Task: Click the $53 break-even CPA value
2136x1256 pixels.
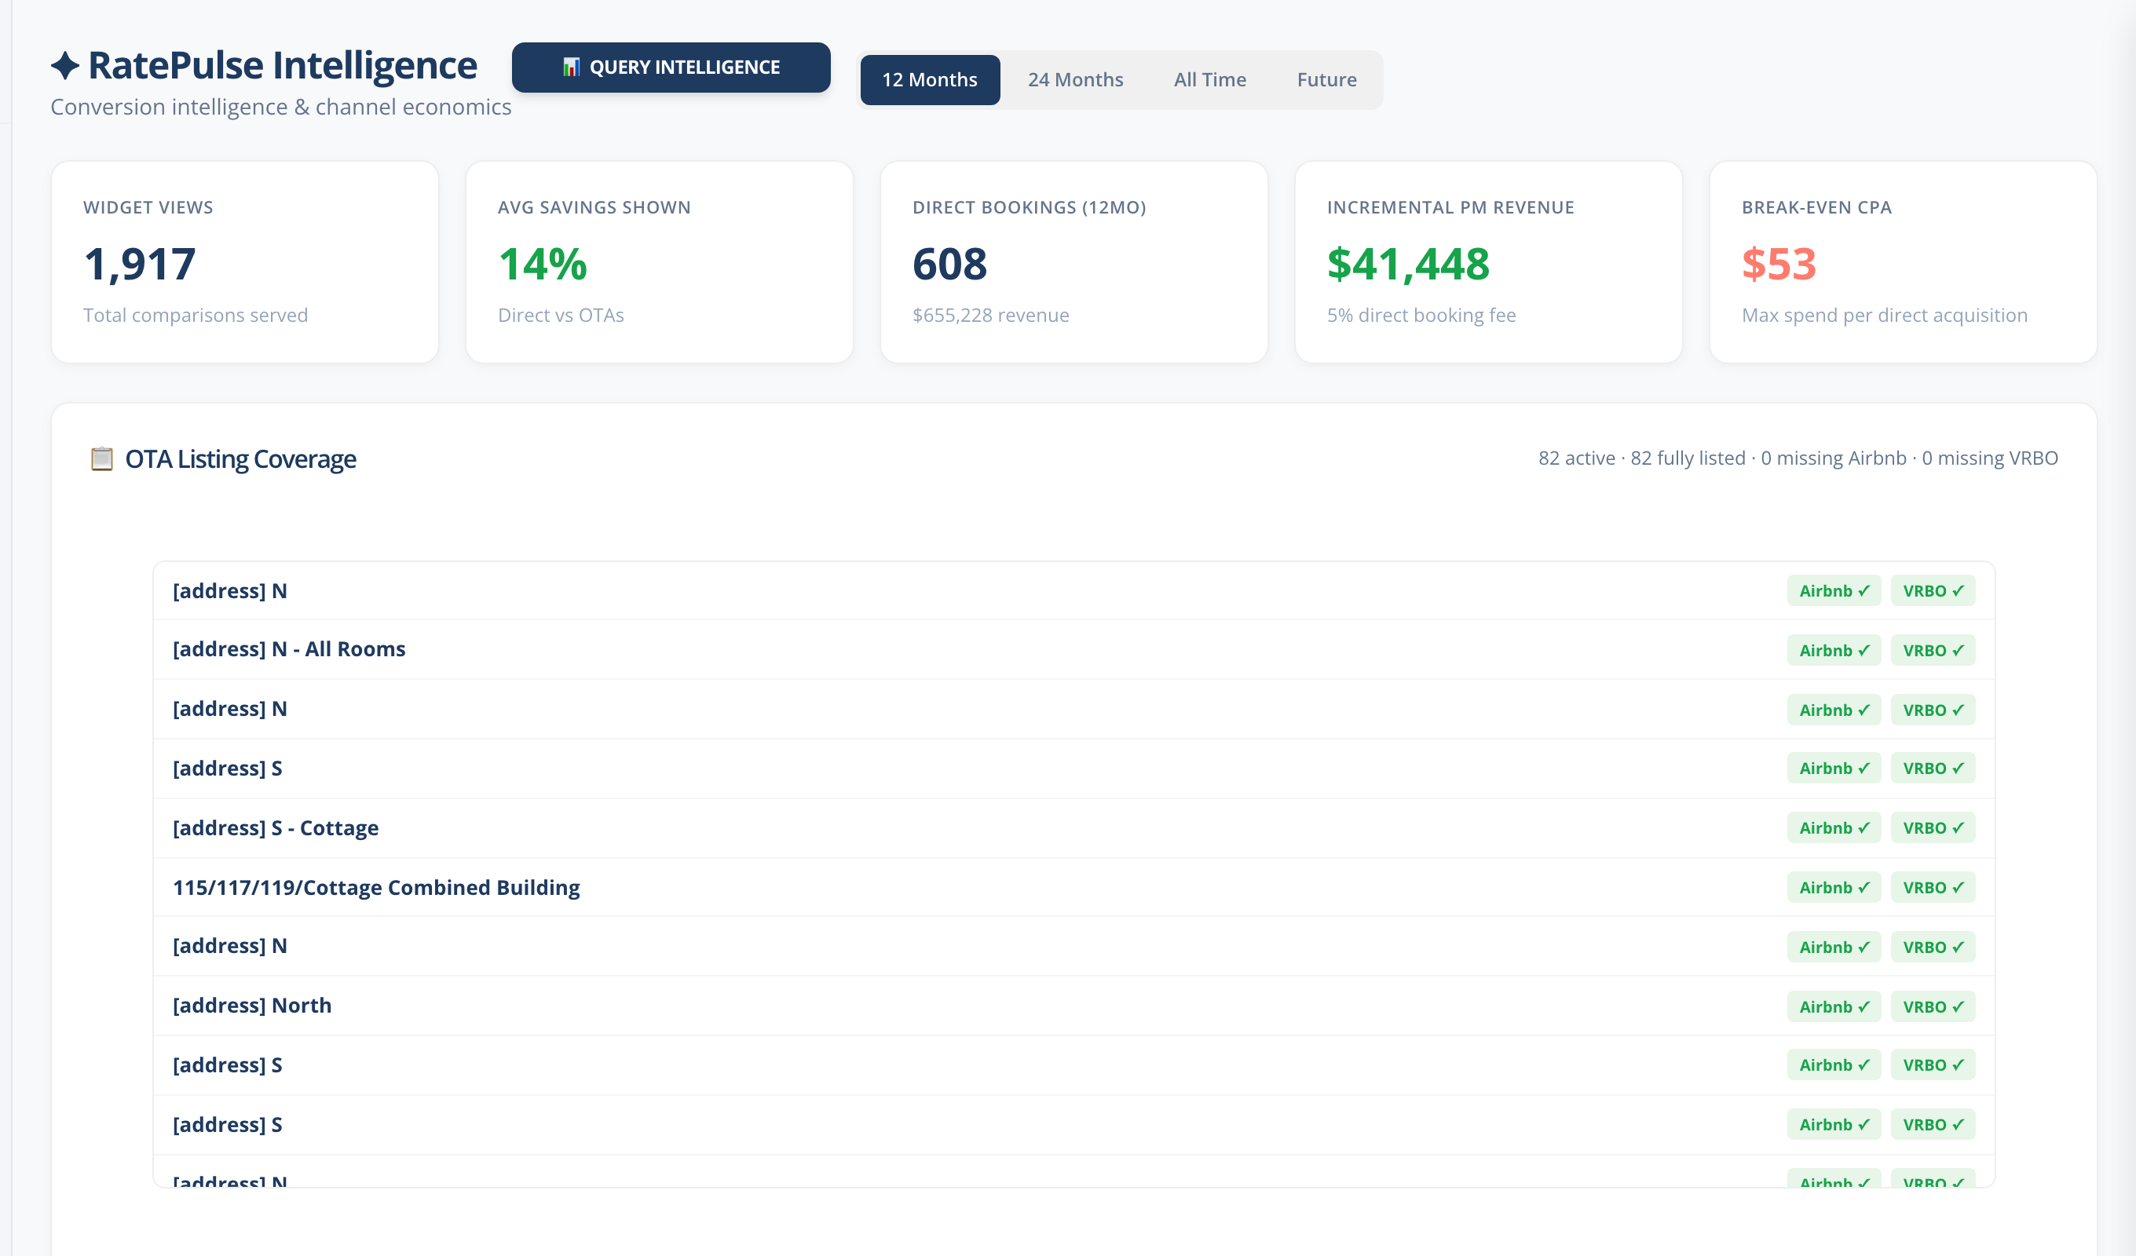Action: 1779,264
